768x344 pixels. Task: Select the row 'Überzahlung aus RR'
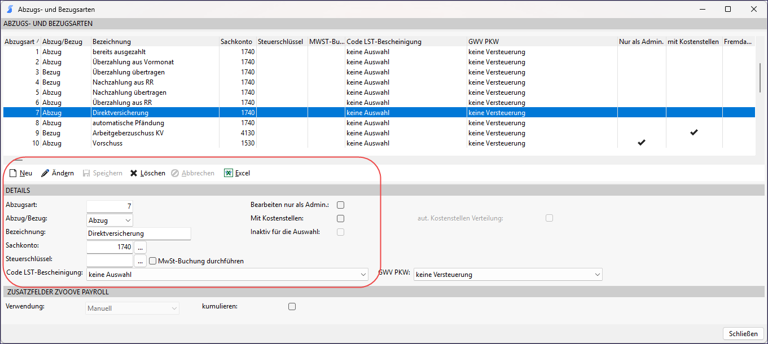(x=379, y=103)
